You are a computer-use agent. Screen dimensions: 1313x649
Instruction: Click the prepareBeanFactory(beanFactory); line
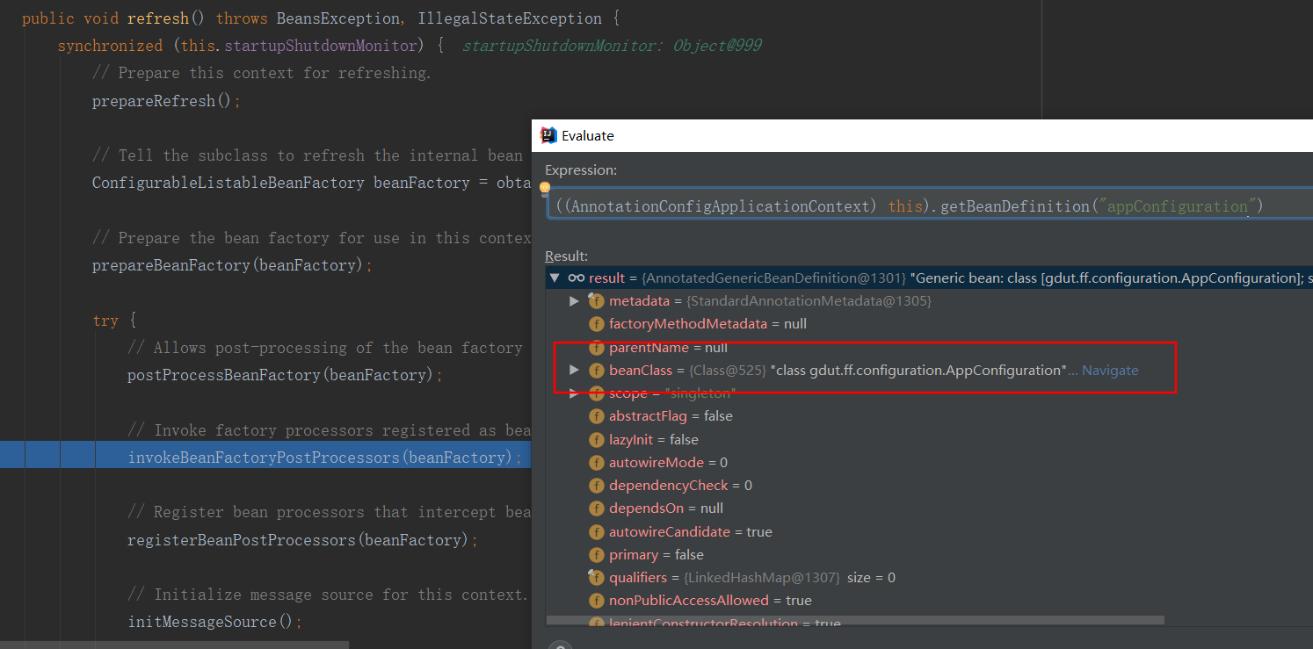[x=232, y=265]
